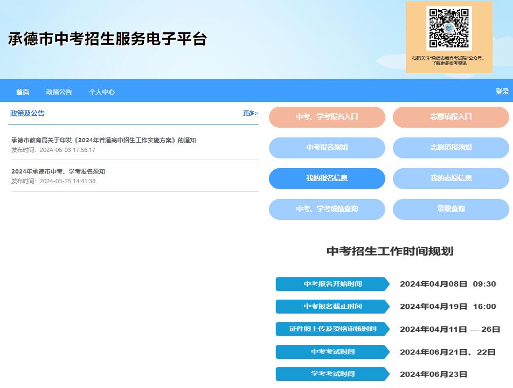Open 中考、学考成绩查询
Image resolution: width=513 pixels, height=388 pixels.
click(x=327, y=209)
